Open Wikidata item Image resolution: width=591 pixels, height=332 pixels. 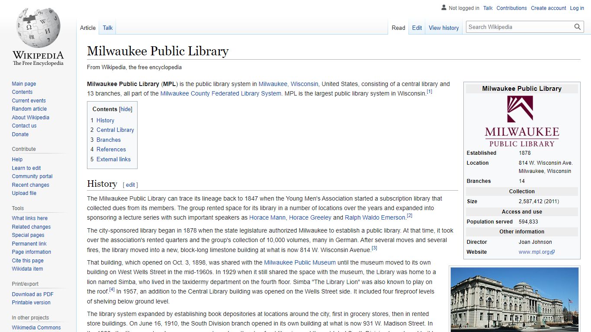point(27,269)
